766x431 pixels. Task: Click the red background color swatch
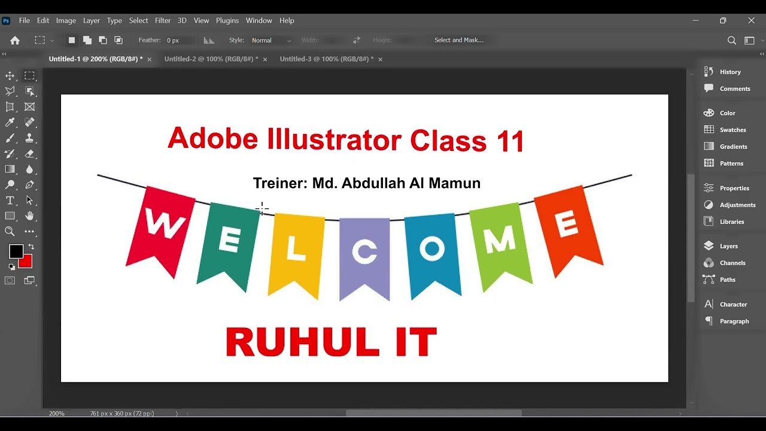26,263
